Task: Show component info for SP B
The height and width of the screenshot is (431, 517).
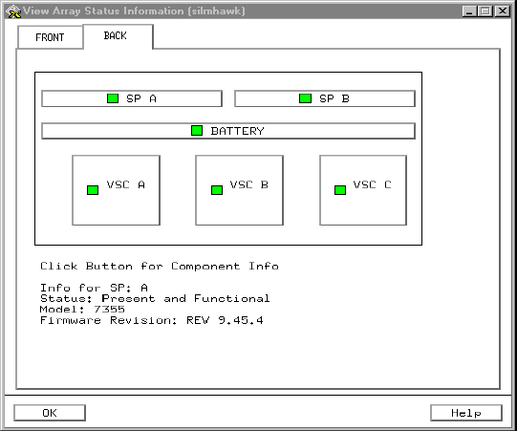Action: coord(325,98)
